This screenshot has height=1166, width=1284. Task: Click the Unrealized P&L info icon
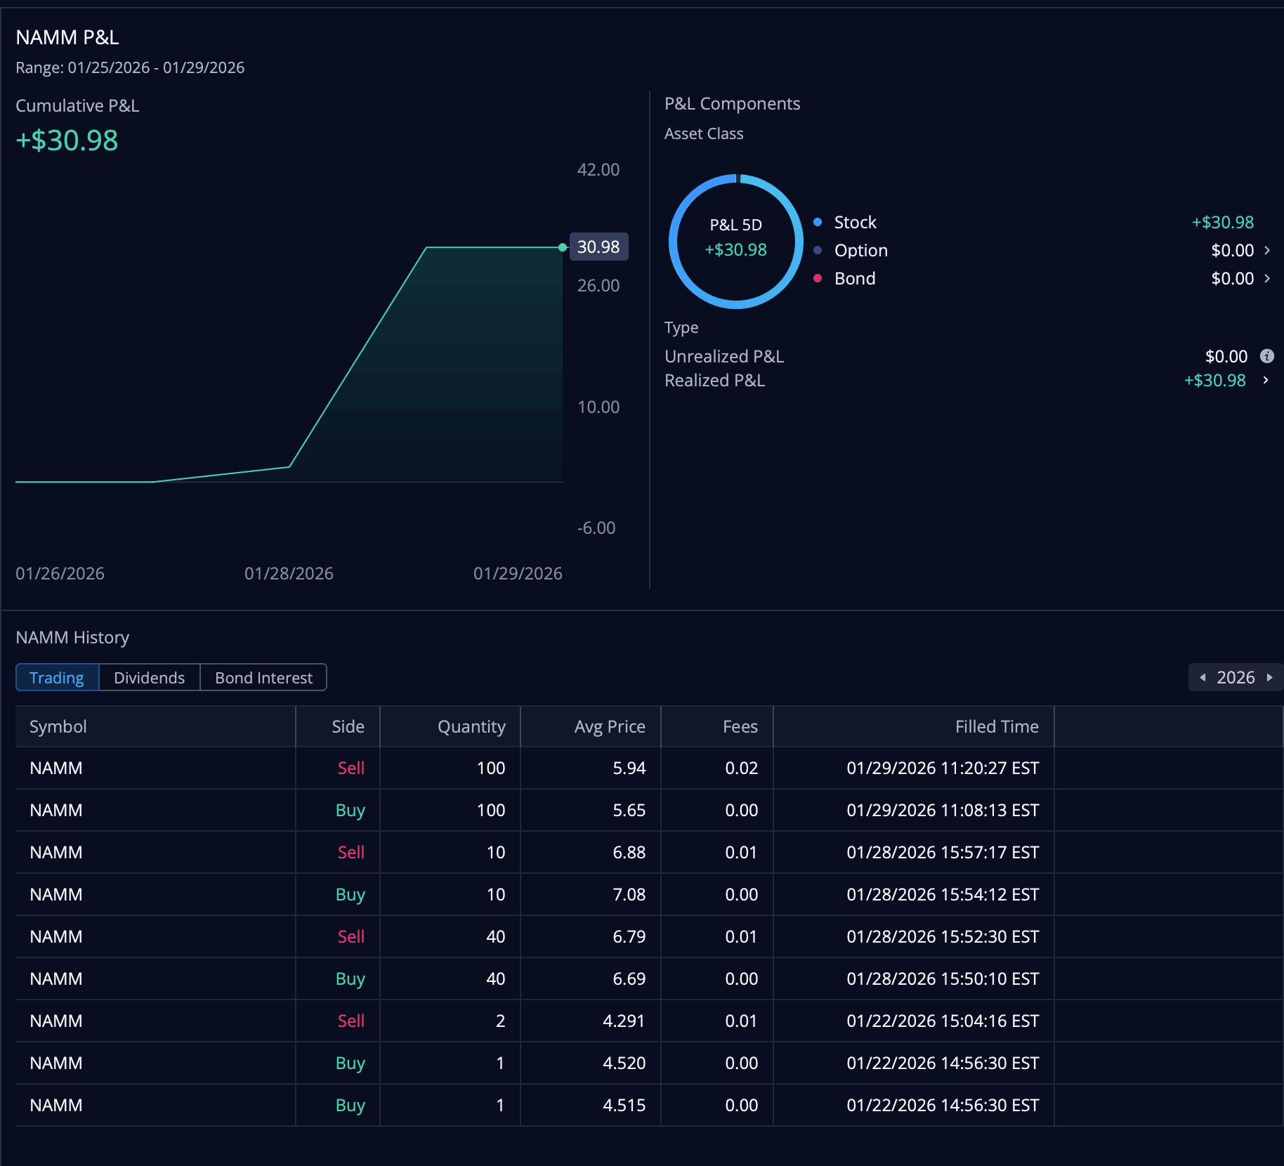[1266, 356]
